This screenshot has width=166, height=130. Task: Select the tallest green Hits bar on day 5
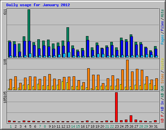(29, 25)
